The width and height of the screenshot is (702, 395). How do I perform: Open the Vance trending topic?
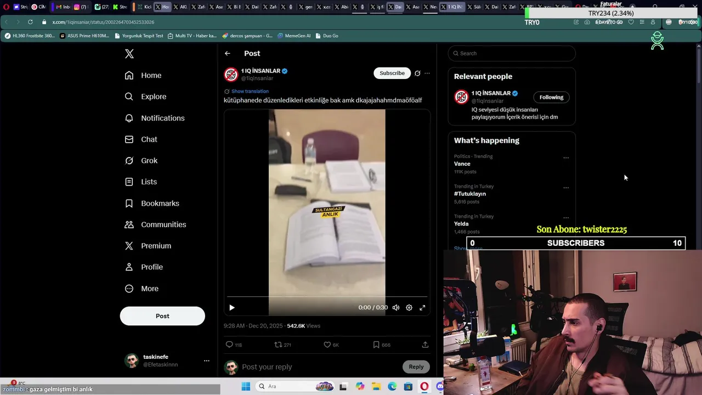(x=462, y=163)
